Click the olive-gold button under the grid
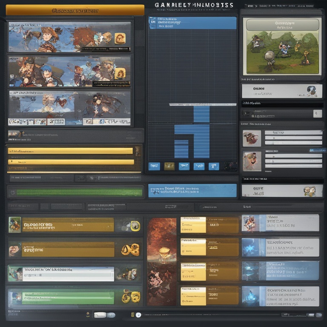The width and height of the screenshot is (327, 327). pyautogui.click(x=169, y=166)
